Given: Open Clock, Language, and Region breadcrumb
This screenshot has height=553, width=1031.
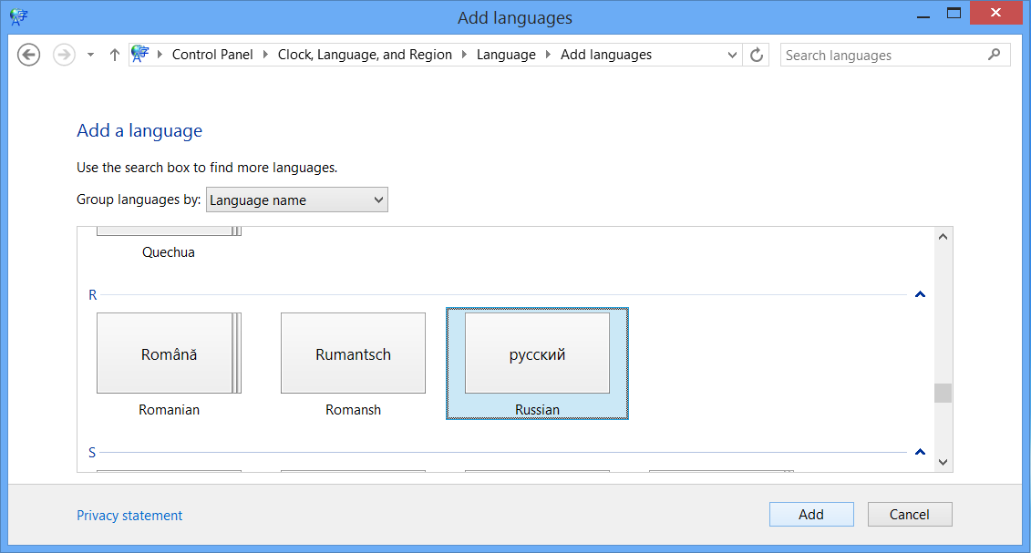Looking at the screenshot, I should pos(365,54).
